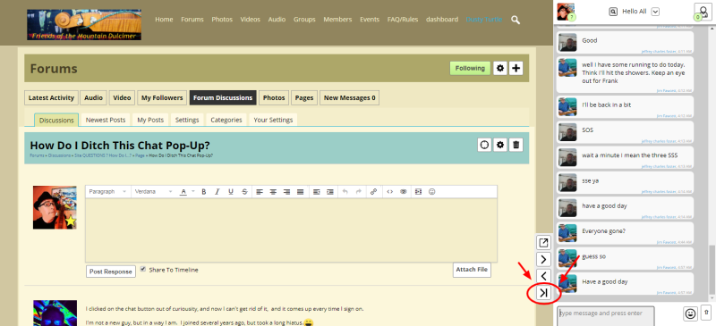Center-align text in the editor
716x326 pixels.
pos(273,192)
